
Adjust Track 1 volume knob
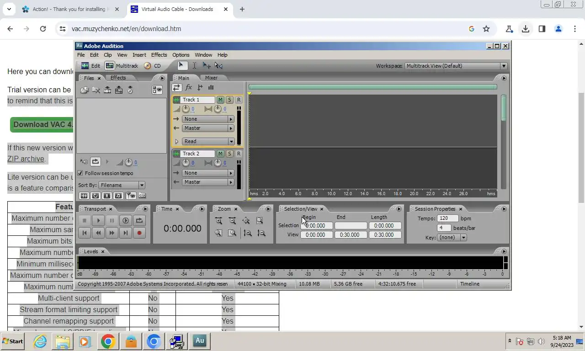point(186,109)
